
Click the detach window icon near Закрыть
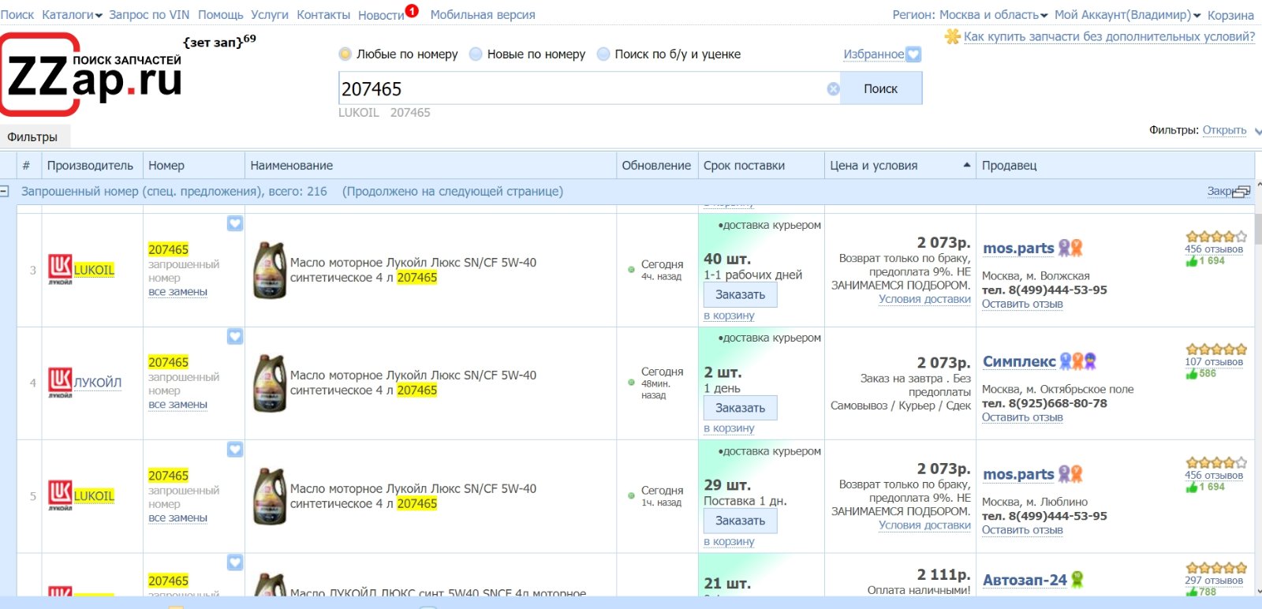click(x=1241, y=192)
